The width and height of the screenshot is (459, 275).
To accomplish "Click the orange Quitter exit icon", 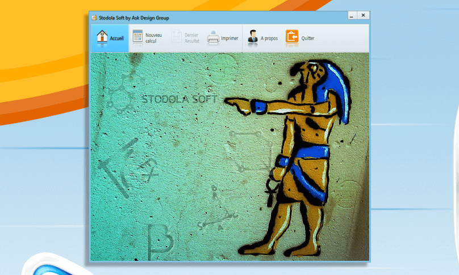I will 292,38.
